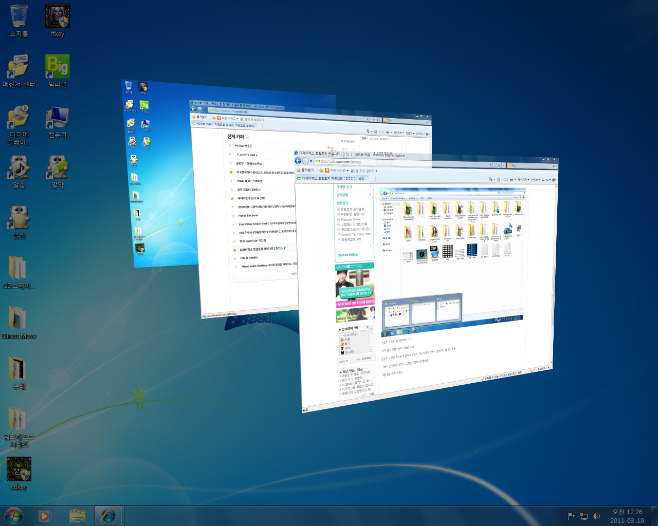Launch the 빅파일 desktop shortcut
This screenshot has height=526, width=658.
(x=58, y=72)
